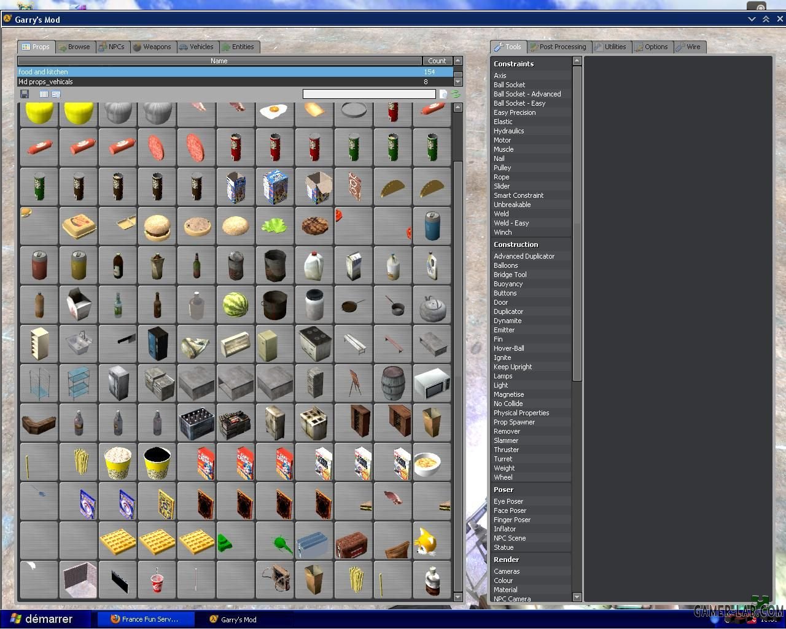786x629 pixels.
Task: Collapse the Render category header
Action: tap(532, 560)
